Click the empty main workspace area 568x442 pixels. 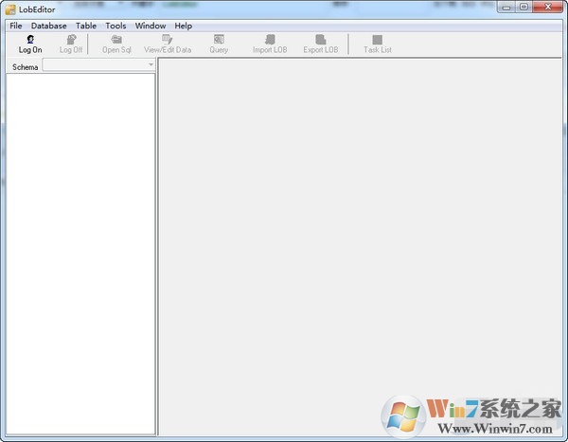(360, 237)
